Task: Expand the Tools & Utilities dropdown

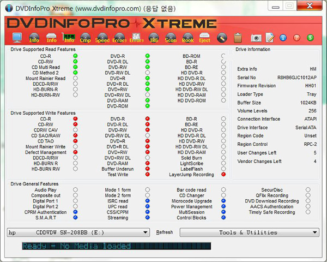Action: pos(250,233)
